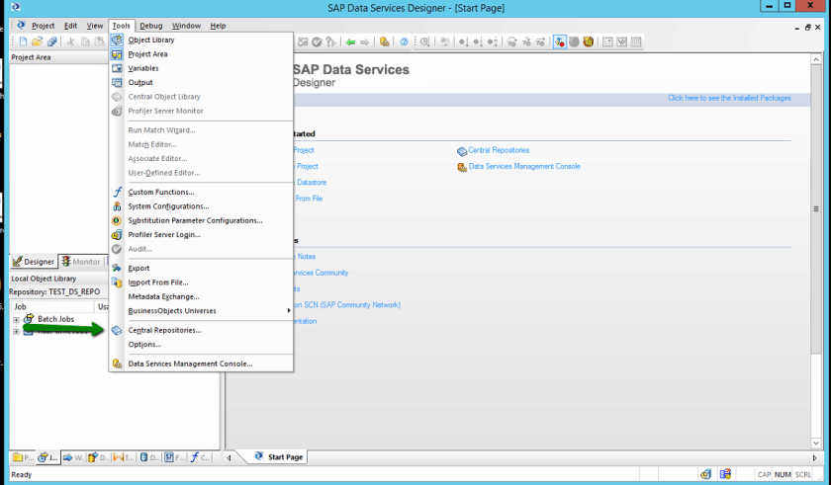The image size is (831, 485).
Task: Open the Work Flows tab in Object Library
Action: click(x=73, y=457)
